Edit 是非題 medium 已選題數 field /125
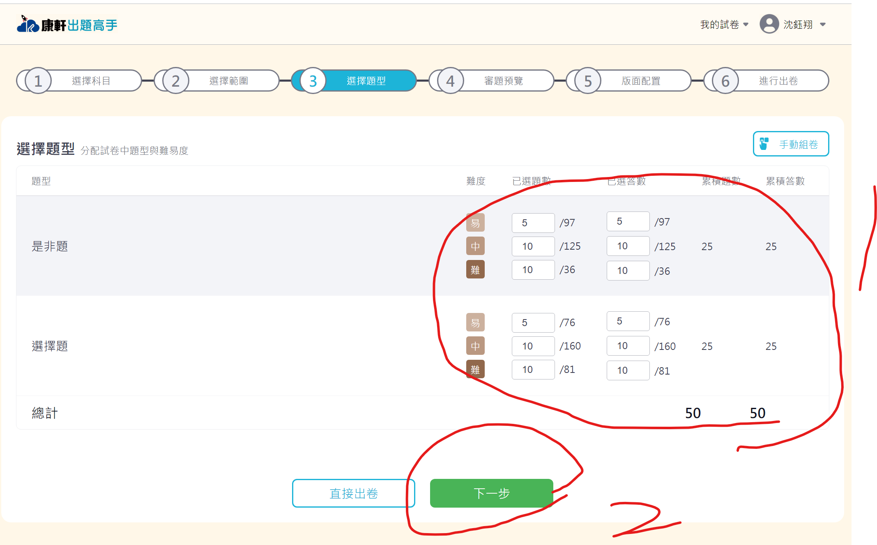The height and width of the screenshot is (545, 877). coord(533,246)
